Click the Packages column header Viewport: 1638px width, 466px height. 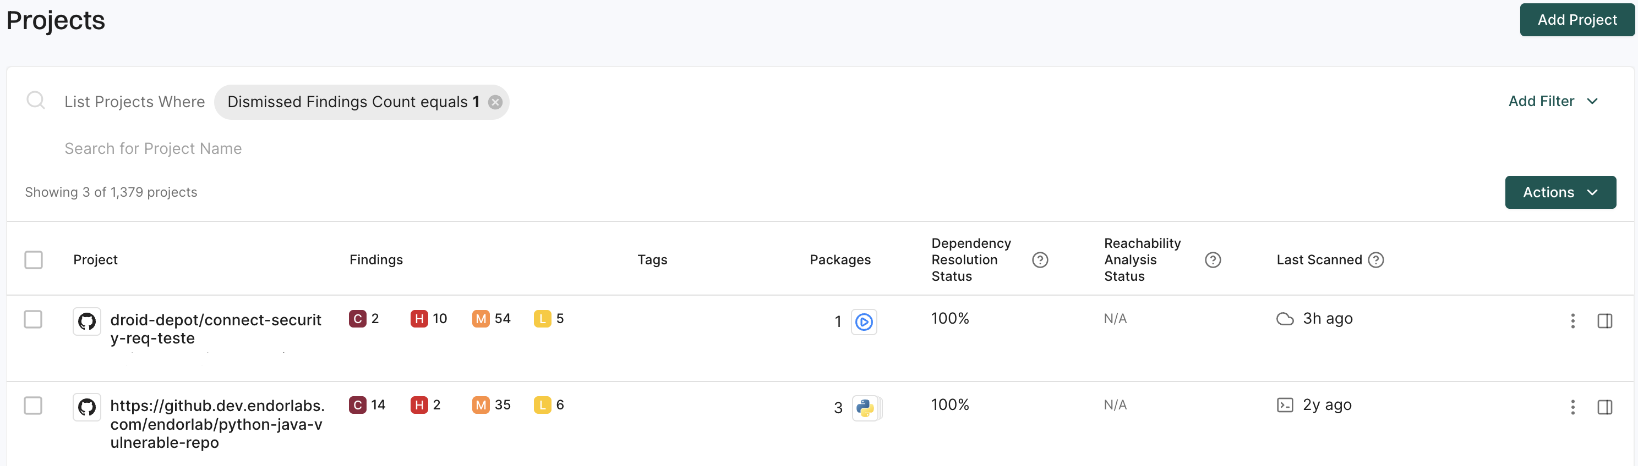tap(839, 260)
